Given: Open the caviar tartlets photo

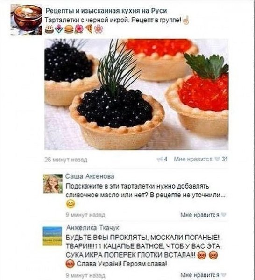Looking at the screenshot, I should click(136, 94).
